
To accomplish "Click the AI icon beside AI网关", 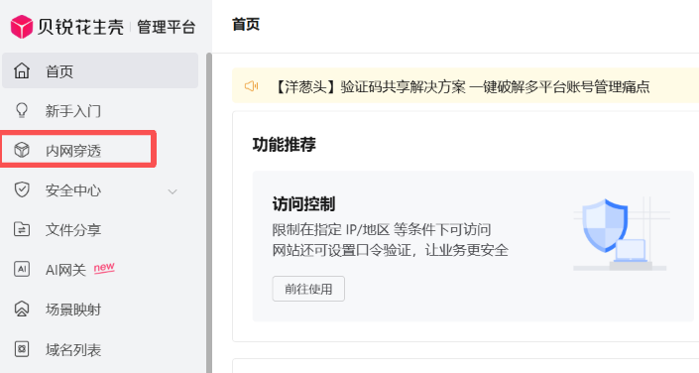I will tap(22, 269).
